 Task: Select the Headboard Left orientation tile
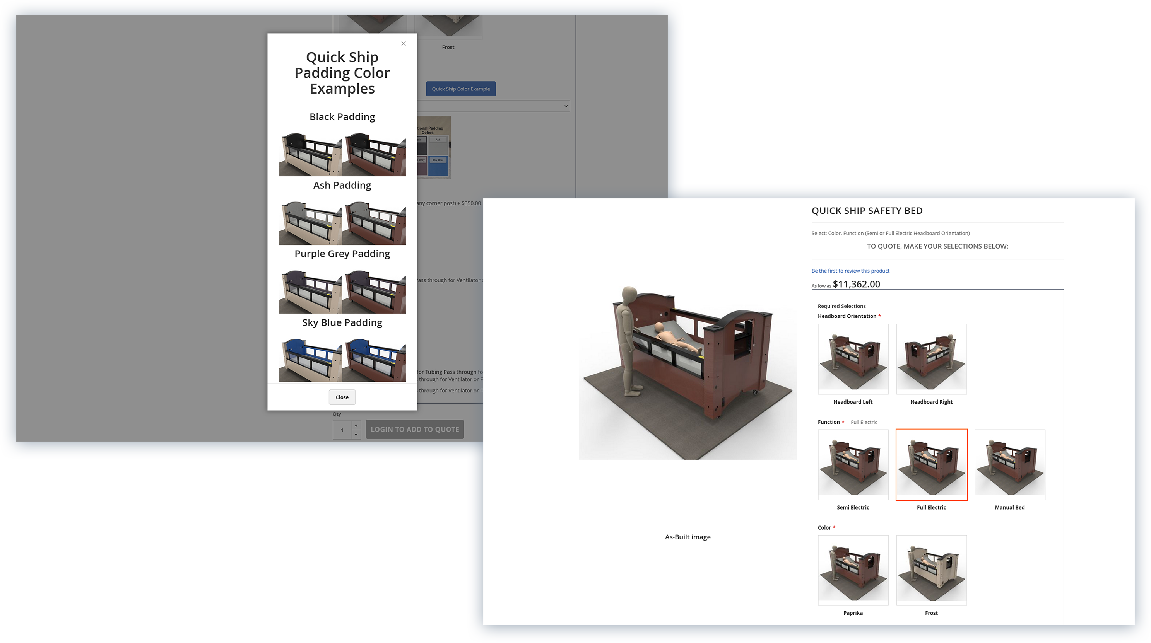(853, 358)
